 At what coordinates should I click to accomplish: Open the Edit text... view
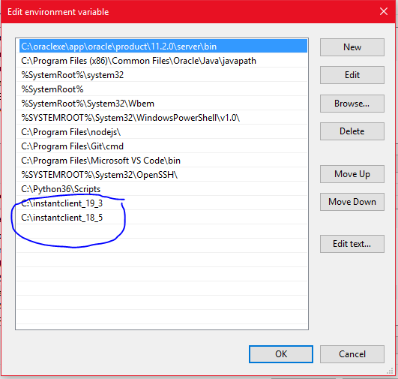[352, 244]
